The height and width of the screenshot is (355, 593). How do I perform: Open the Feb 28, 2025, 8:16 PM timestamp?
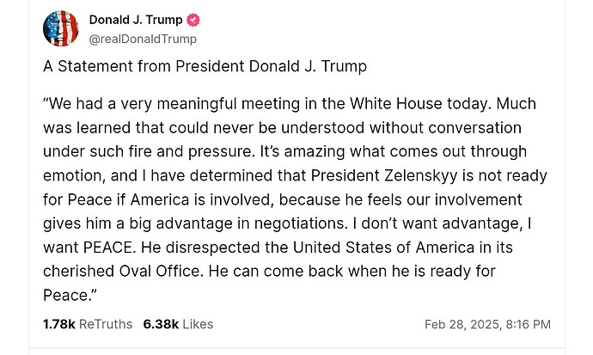(x=487, y=324)
